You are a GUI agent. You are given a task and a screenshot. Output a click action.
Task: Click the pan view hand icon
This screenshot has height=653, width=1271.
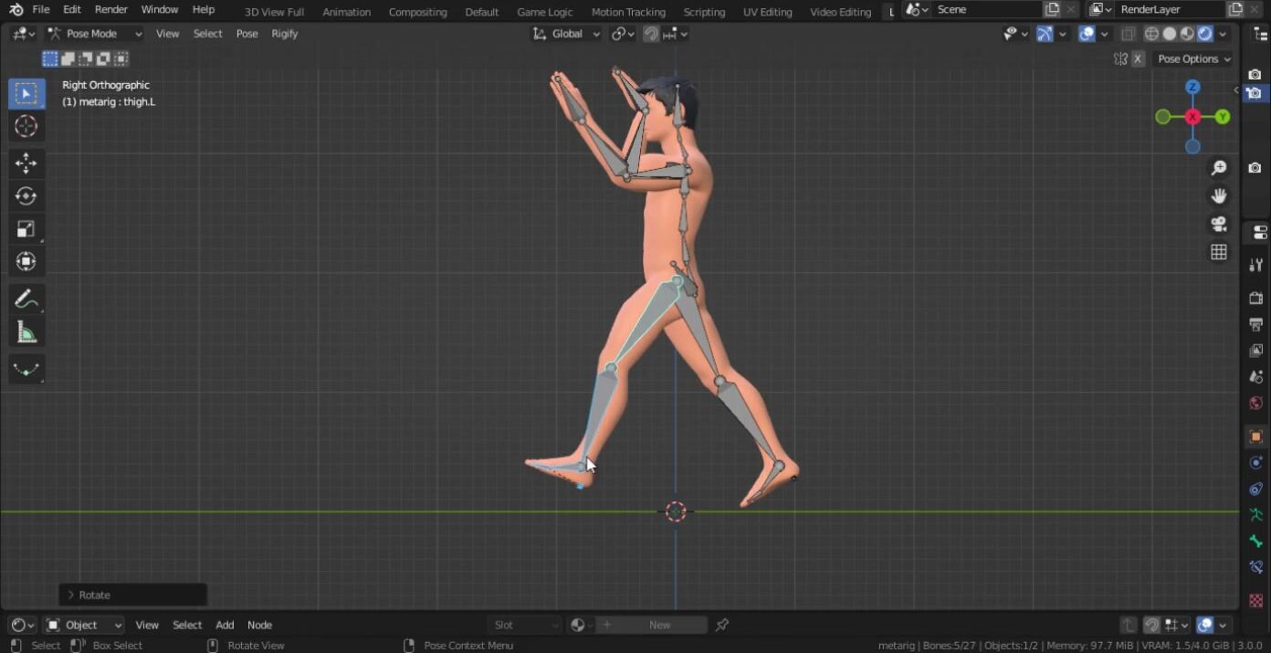(x=1218, y=195)
